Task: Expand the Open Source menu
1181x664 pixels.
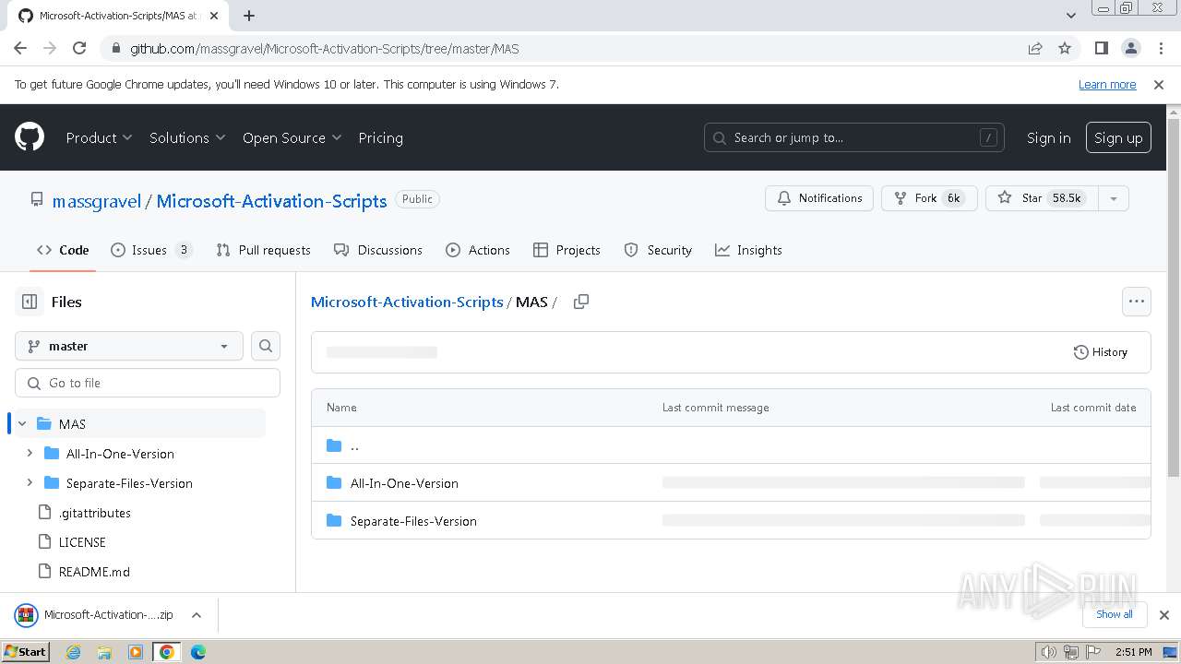Action: (x=292, y=137)
